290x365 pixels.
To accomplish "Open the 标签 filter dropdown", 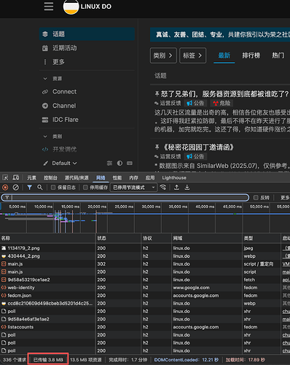I will tap(192, 55).
